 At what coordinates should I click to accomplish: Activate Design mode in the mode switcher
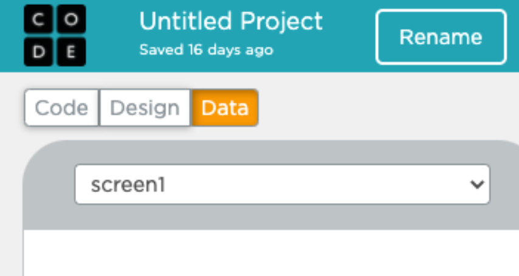click(x=145, y=108)
